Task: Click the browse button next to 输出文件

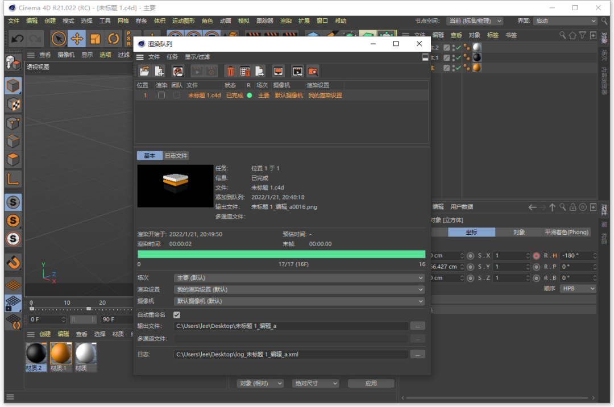Action: coord(417,326)
